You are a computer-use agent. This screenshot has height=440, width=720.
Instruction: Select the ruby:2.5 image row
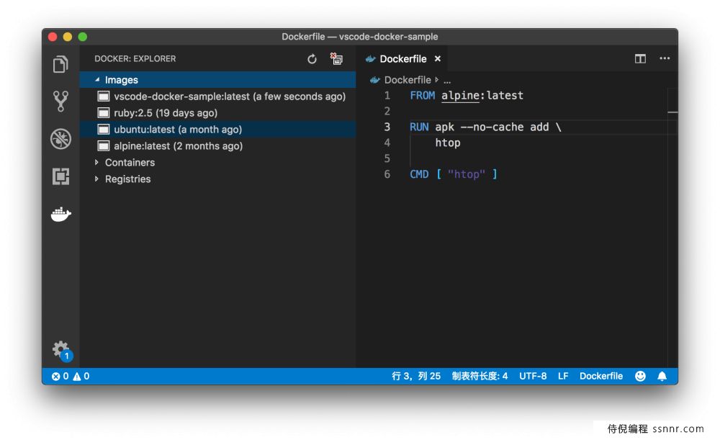click(x=217, y=113)
